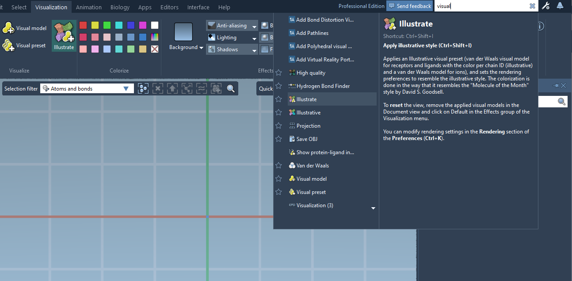The height and width of the screenshot is (281, 572).
Task: Open the Shadows dropdown arrow
Action: [254, 50]
